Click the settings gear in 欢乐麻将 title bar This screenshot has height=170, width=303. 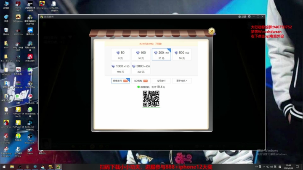click(x=249, y=16)
